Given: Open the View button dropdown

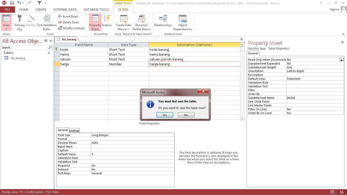Looking at the screenshot, I should [x=6, y=29].
